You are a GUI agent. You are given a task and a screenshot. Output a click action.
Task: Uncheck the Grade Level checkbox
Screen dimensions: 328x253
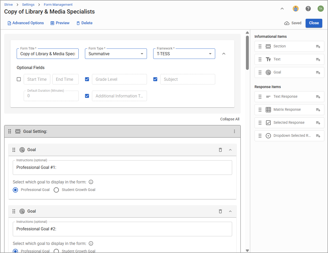[x=87, y=79]
